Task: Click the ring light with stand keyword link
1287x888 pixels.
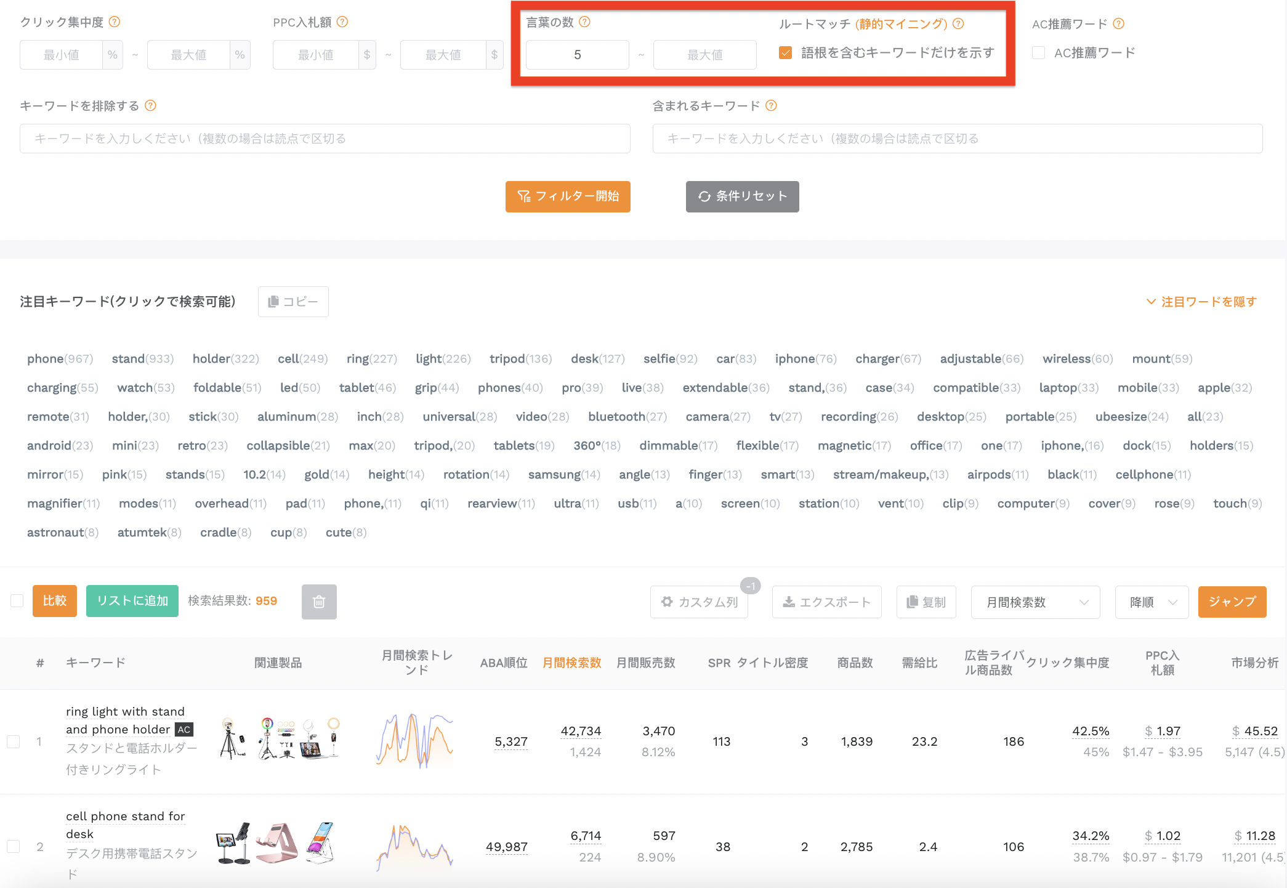Action: tap(126, 720)
